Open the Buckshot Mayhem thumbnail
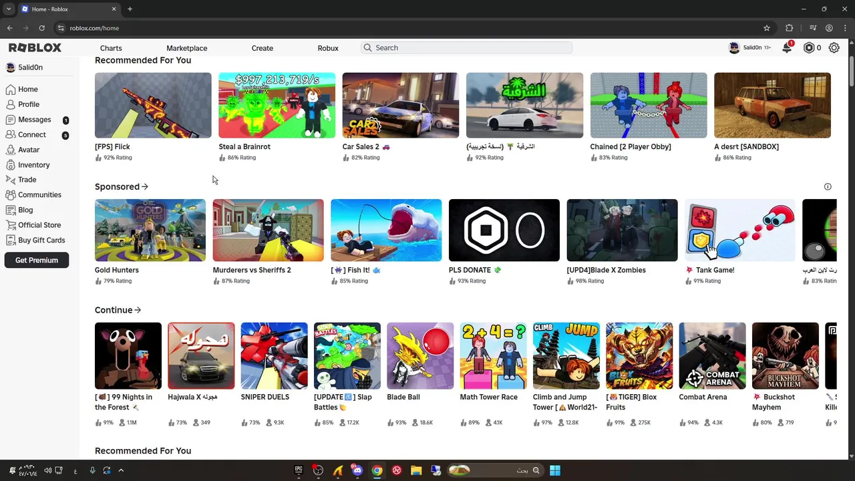 (x=786, y=356)
